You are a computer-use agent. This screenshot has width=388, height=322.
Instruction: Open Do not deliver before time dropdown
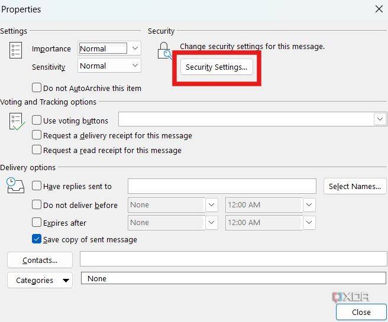click(309, 205)
